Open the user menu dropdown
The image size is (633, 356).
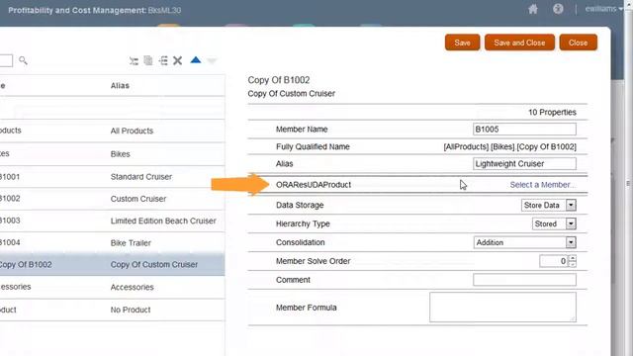click(604, 9)
